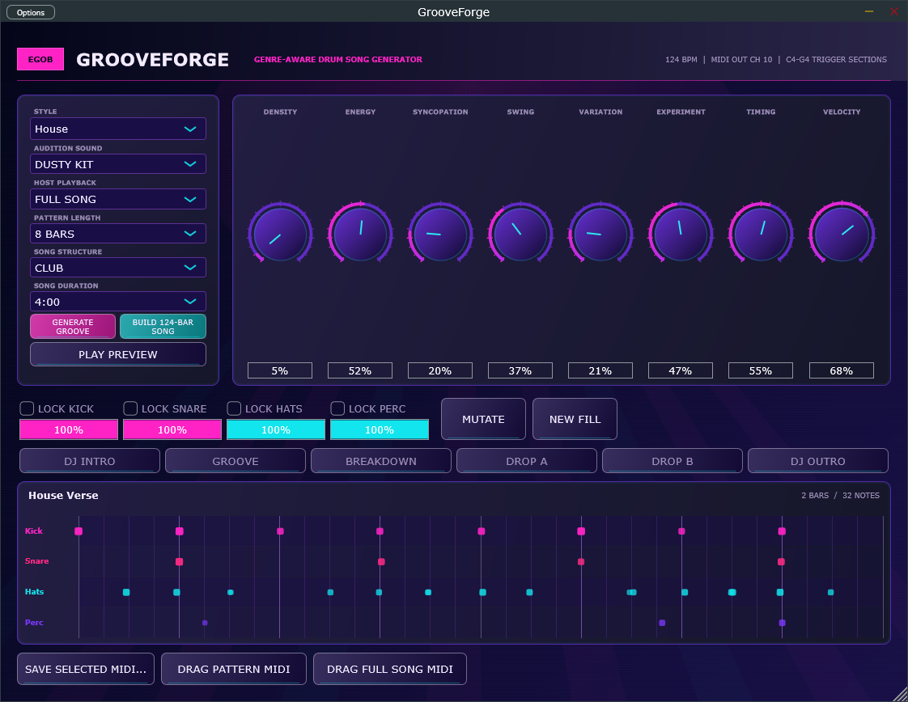
Task: Expand Song Duration 4:00 dropdown
Action: [x=118, y=302]
